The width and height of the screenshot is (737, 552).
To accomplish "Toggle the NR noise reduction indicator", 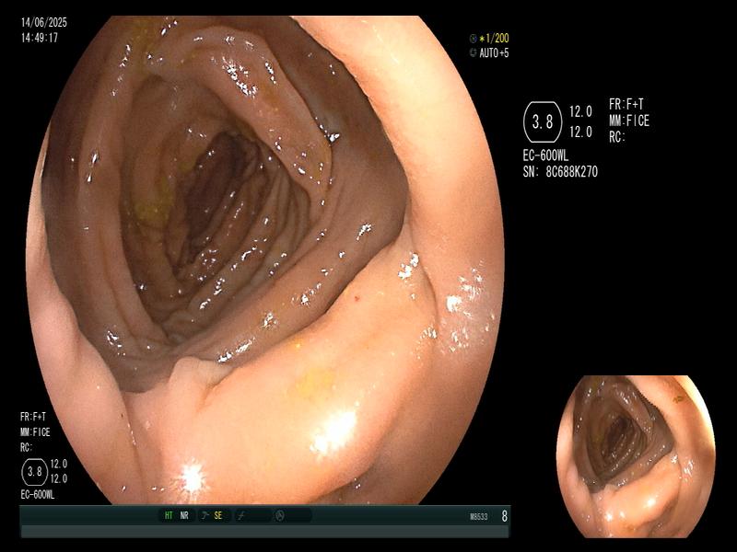I will pyautogui.click(x=184, y=515).
